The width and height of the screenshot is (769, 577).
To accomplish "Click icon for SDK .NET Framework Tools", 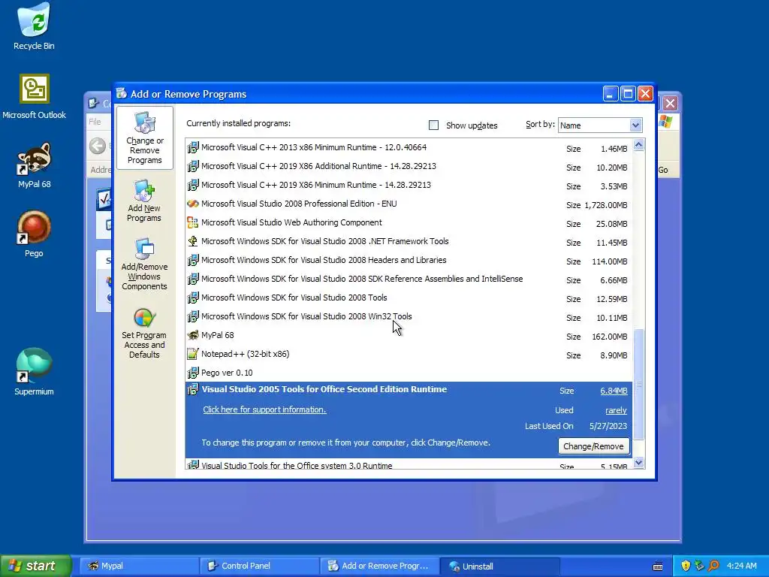I will click(x=193, y=241).
